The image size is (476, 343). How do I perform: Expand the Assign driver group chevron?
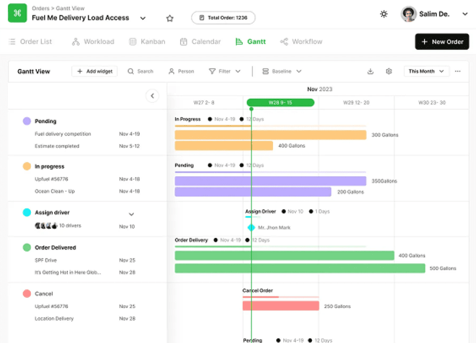coord(131,214)
